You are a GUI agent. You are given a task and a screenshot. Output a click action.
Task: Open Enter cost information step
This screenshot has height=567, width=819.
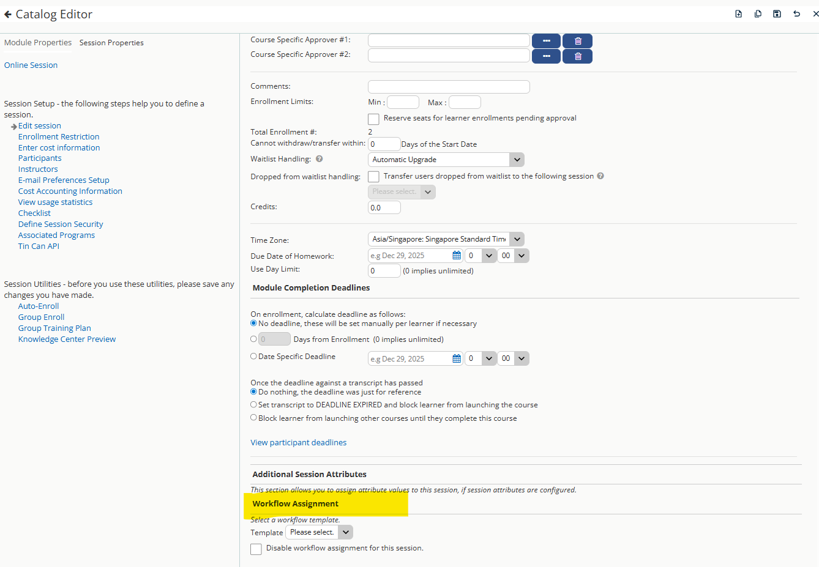click(x=59, y=147)
